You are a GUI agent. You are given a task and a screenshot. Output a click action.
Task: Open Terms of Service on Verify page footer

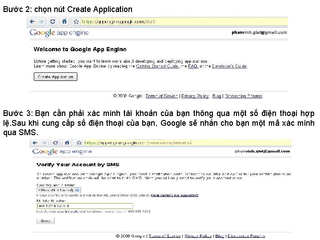tap(165, 236)
